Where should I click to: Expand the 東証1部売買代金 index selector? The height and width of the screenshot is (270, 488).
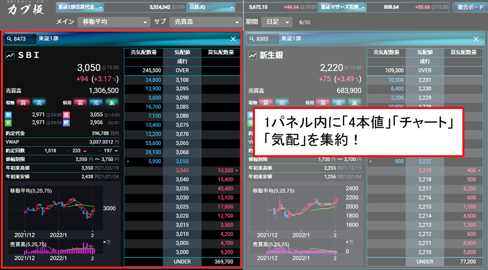click(x=80, y=7)
